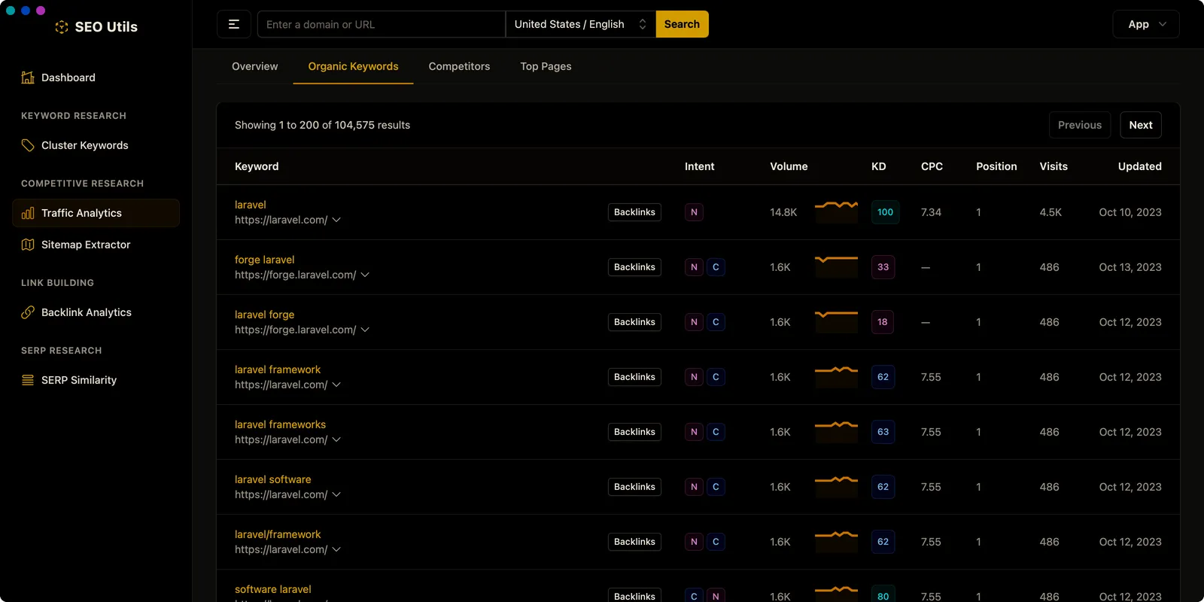This screenshot has width=1204, height=602.
Task: Click the SERP Similarity list icon
Action: [x=28, y=380]
